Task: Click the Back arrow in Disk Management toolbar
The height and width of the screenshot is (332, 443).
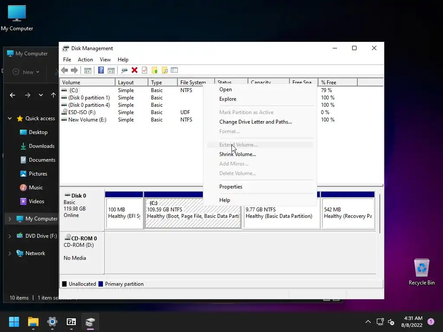Action: pyautogui.click(x=64, y=70)
